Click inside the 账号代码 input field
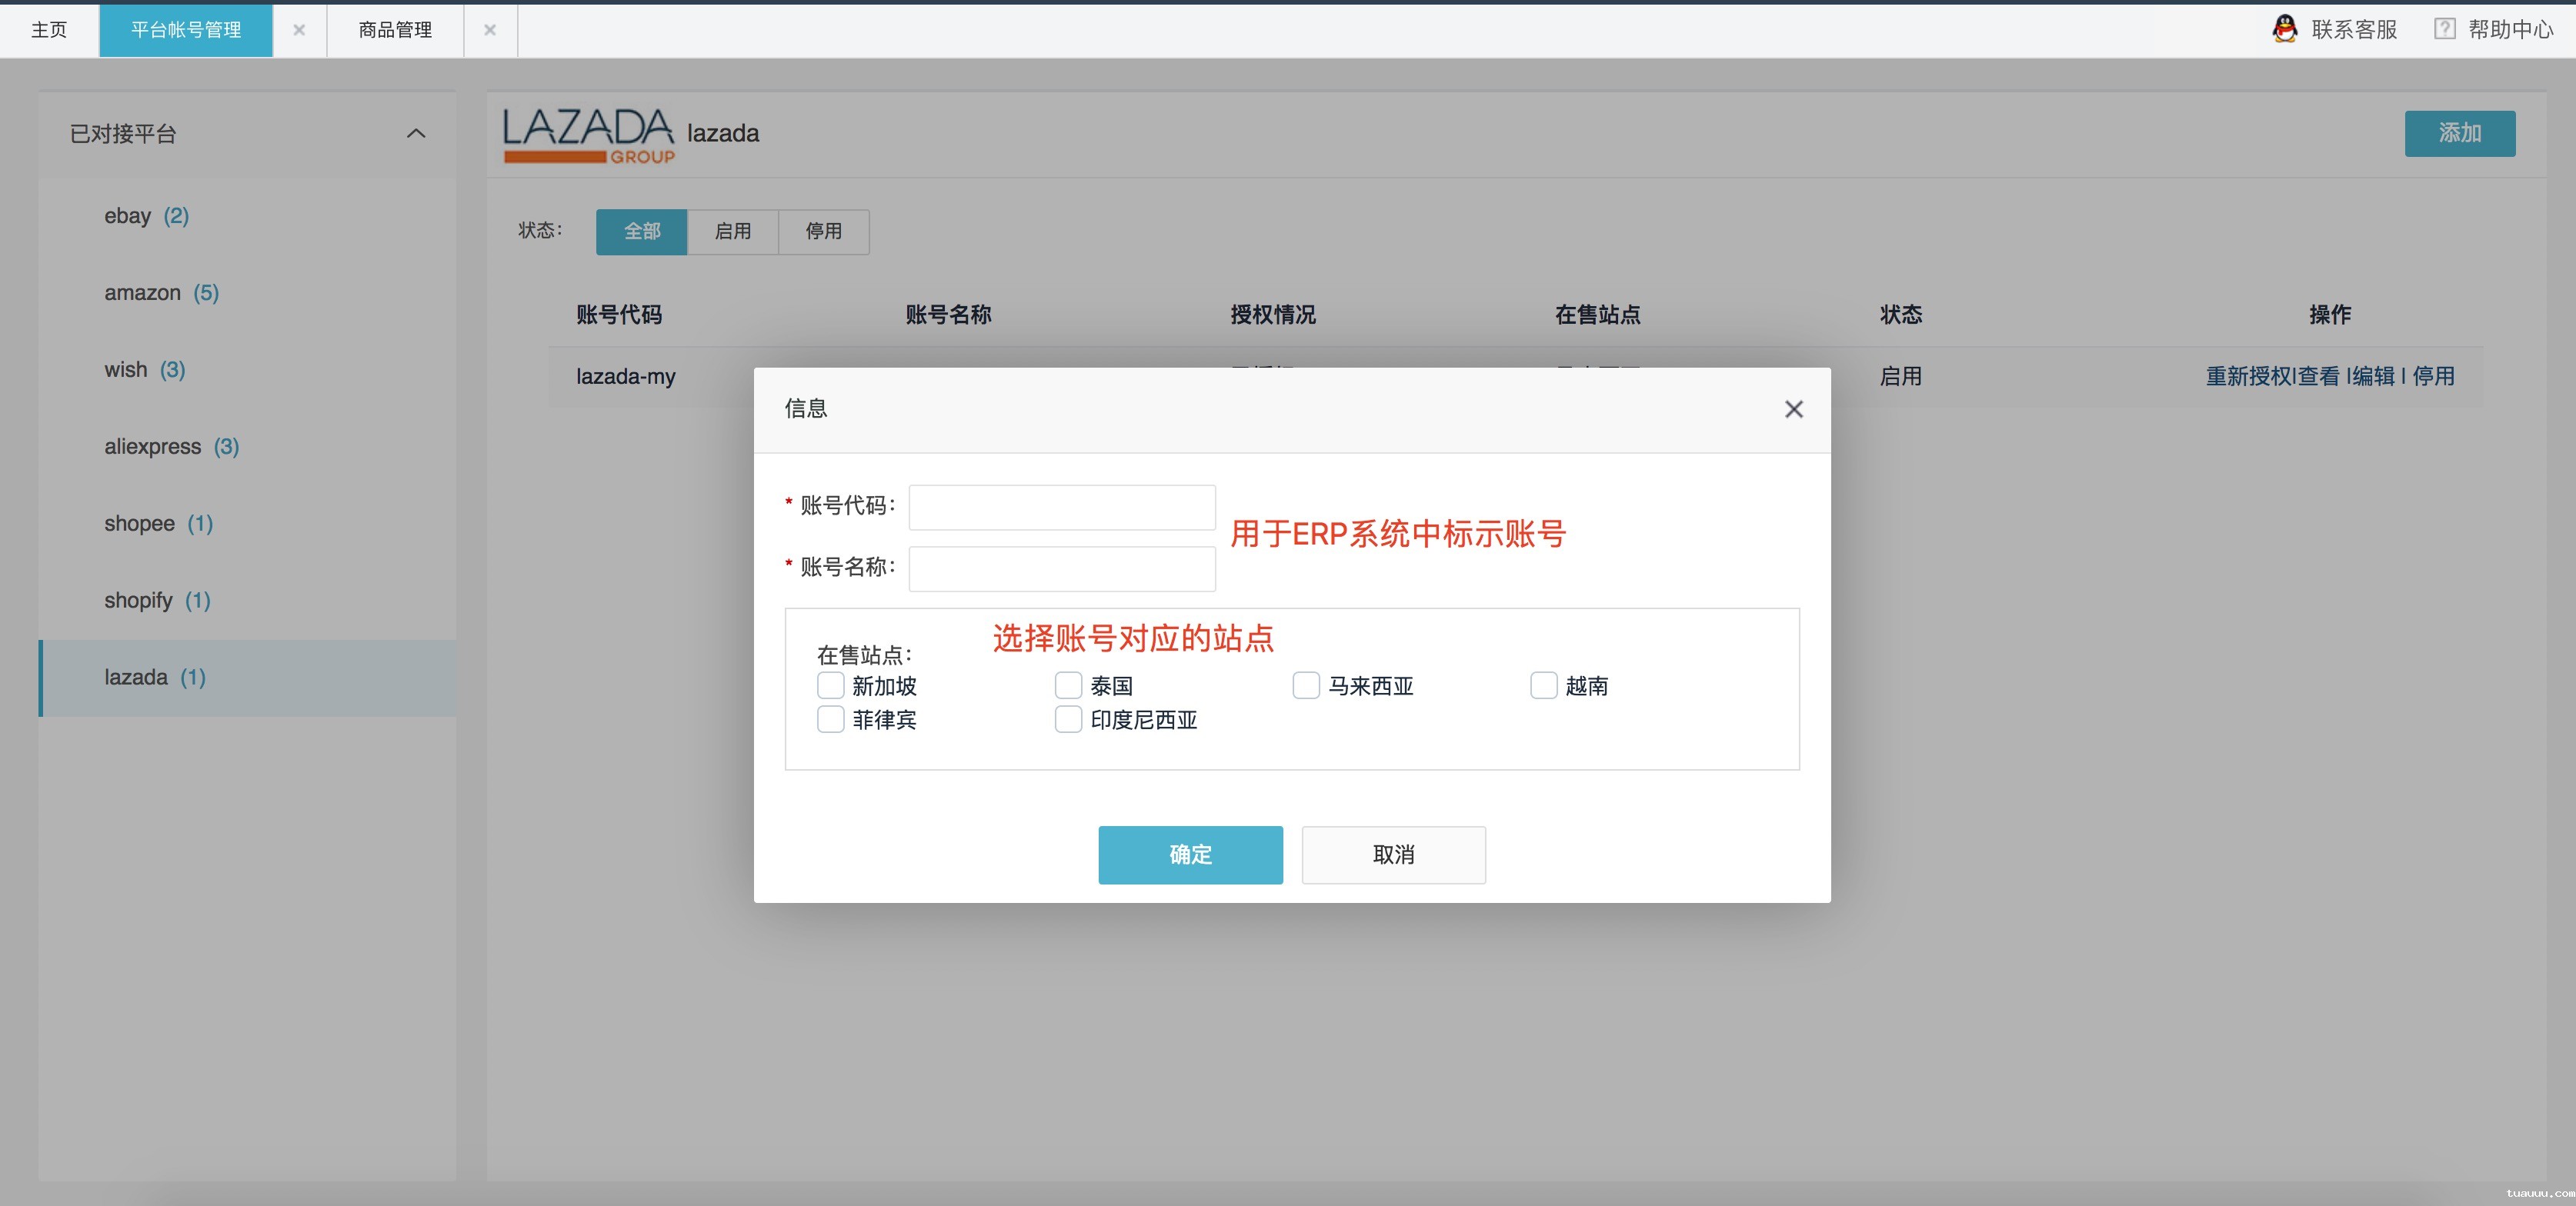The height and width of the screenshot is (1206, 2576). (1061, 508)
